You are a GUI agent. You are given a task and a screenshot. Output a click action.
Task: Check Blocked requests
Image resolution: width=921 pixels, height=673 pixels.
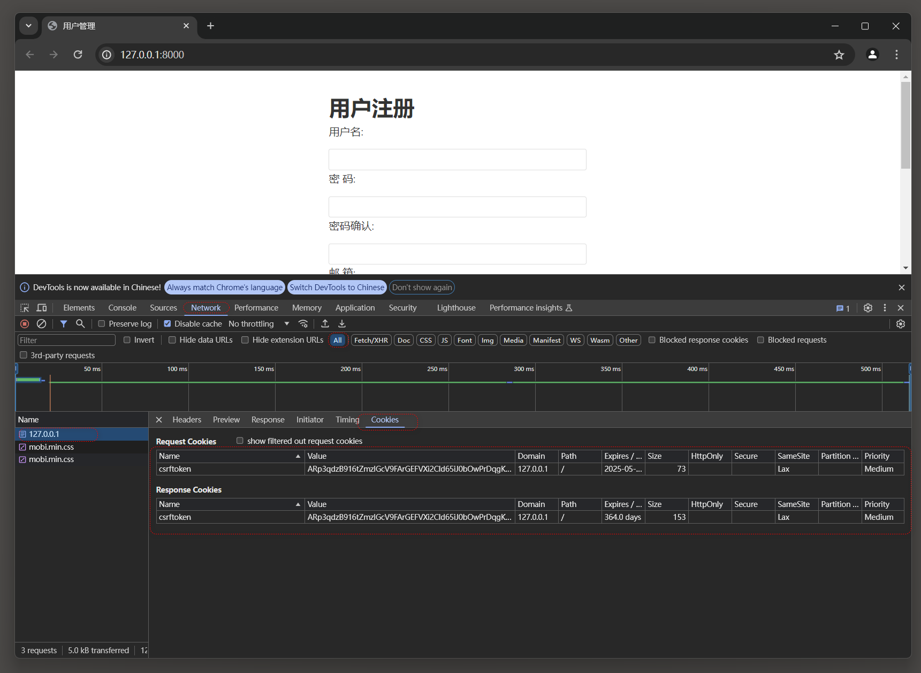click(x=760, y=340)
